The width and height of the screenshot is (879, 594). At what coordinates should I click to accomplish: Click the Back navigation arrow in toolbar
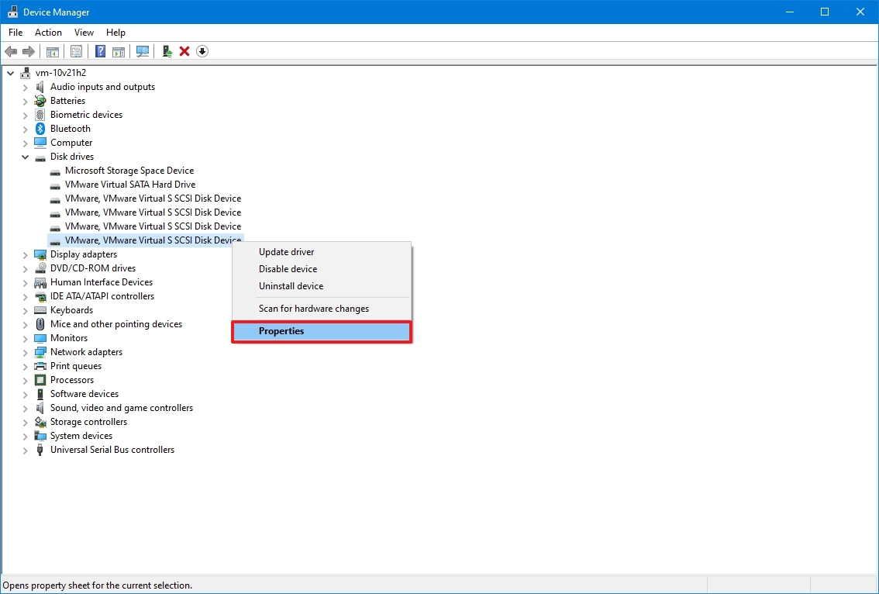coord(11,51)
